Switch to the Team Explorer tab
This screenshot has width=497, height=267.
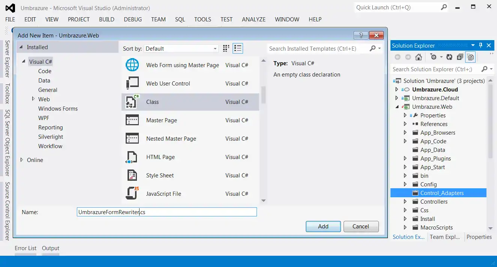(445, 237)
